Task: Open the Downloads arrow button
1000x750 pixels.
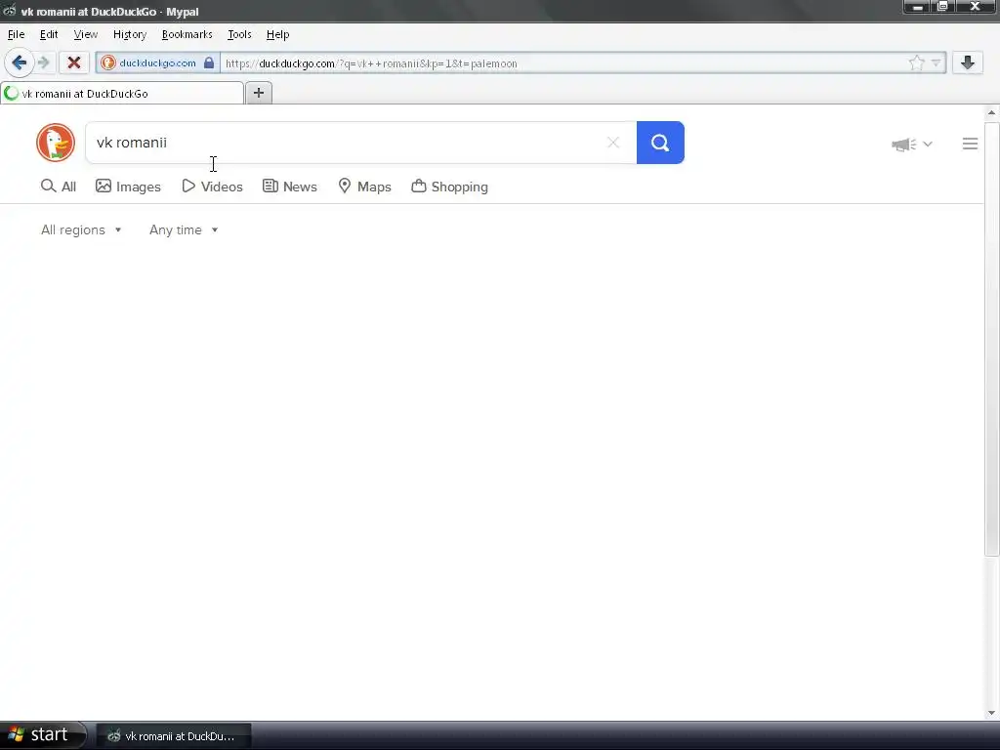Action: tap(968, 62)
